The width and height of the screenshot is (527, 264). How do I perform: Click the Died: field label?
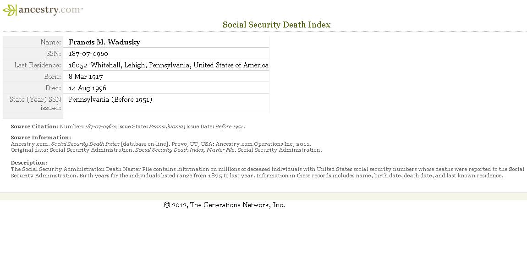tap(54, 88)
